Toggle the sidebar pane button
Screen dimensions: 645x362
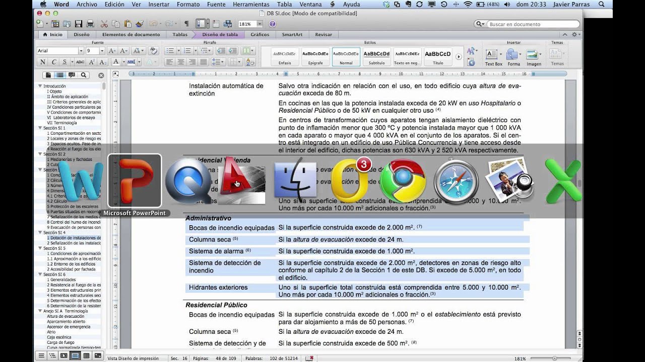coord(202,24)
